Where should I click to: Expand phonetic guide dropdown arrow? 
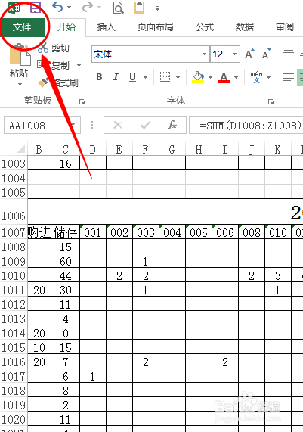tap(268, 77)
